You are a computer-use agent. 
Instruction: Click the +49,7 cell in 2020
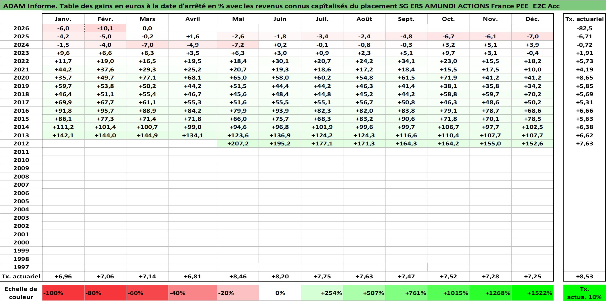105,77
